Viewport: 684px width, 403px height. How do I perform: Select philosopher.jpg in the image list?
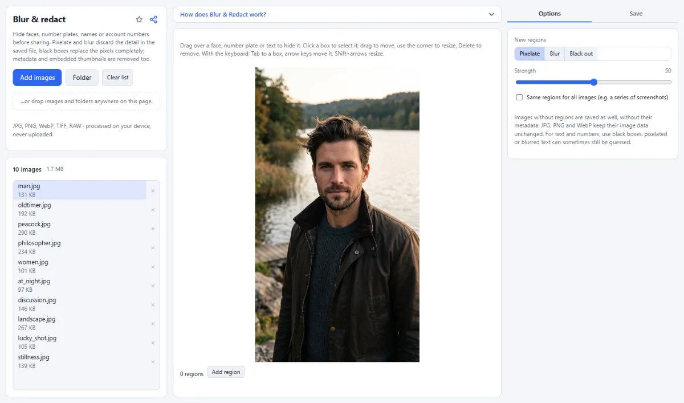point(80,247)
